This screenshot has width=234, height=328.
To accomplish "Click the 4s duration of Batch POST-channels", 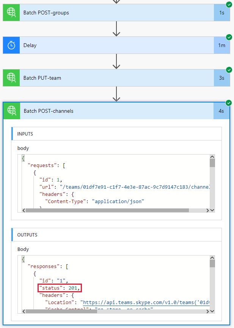I will click(x=221, y=111).
